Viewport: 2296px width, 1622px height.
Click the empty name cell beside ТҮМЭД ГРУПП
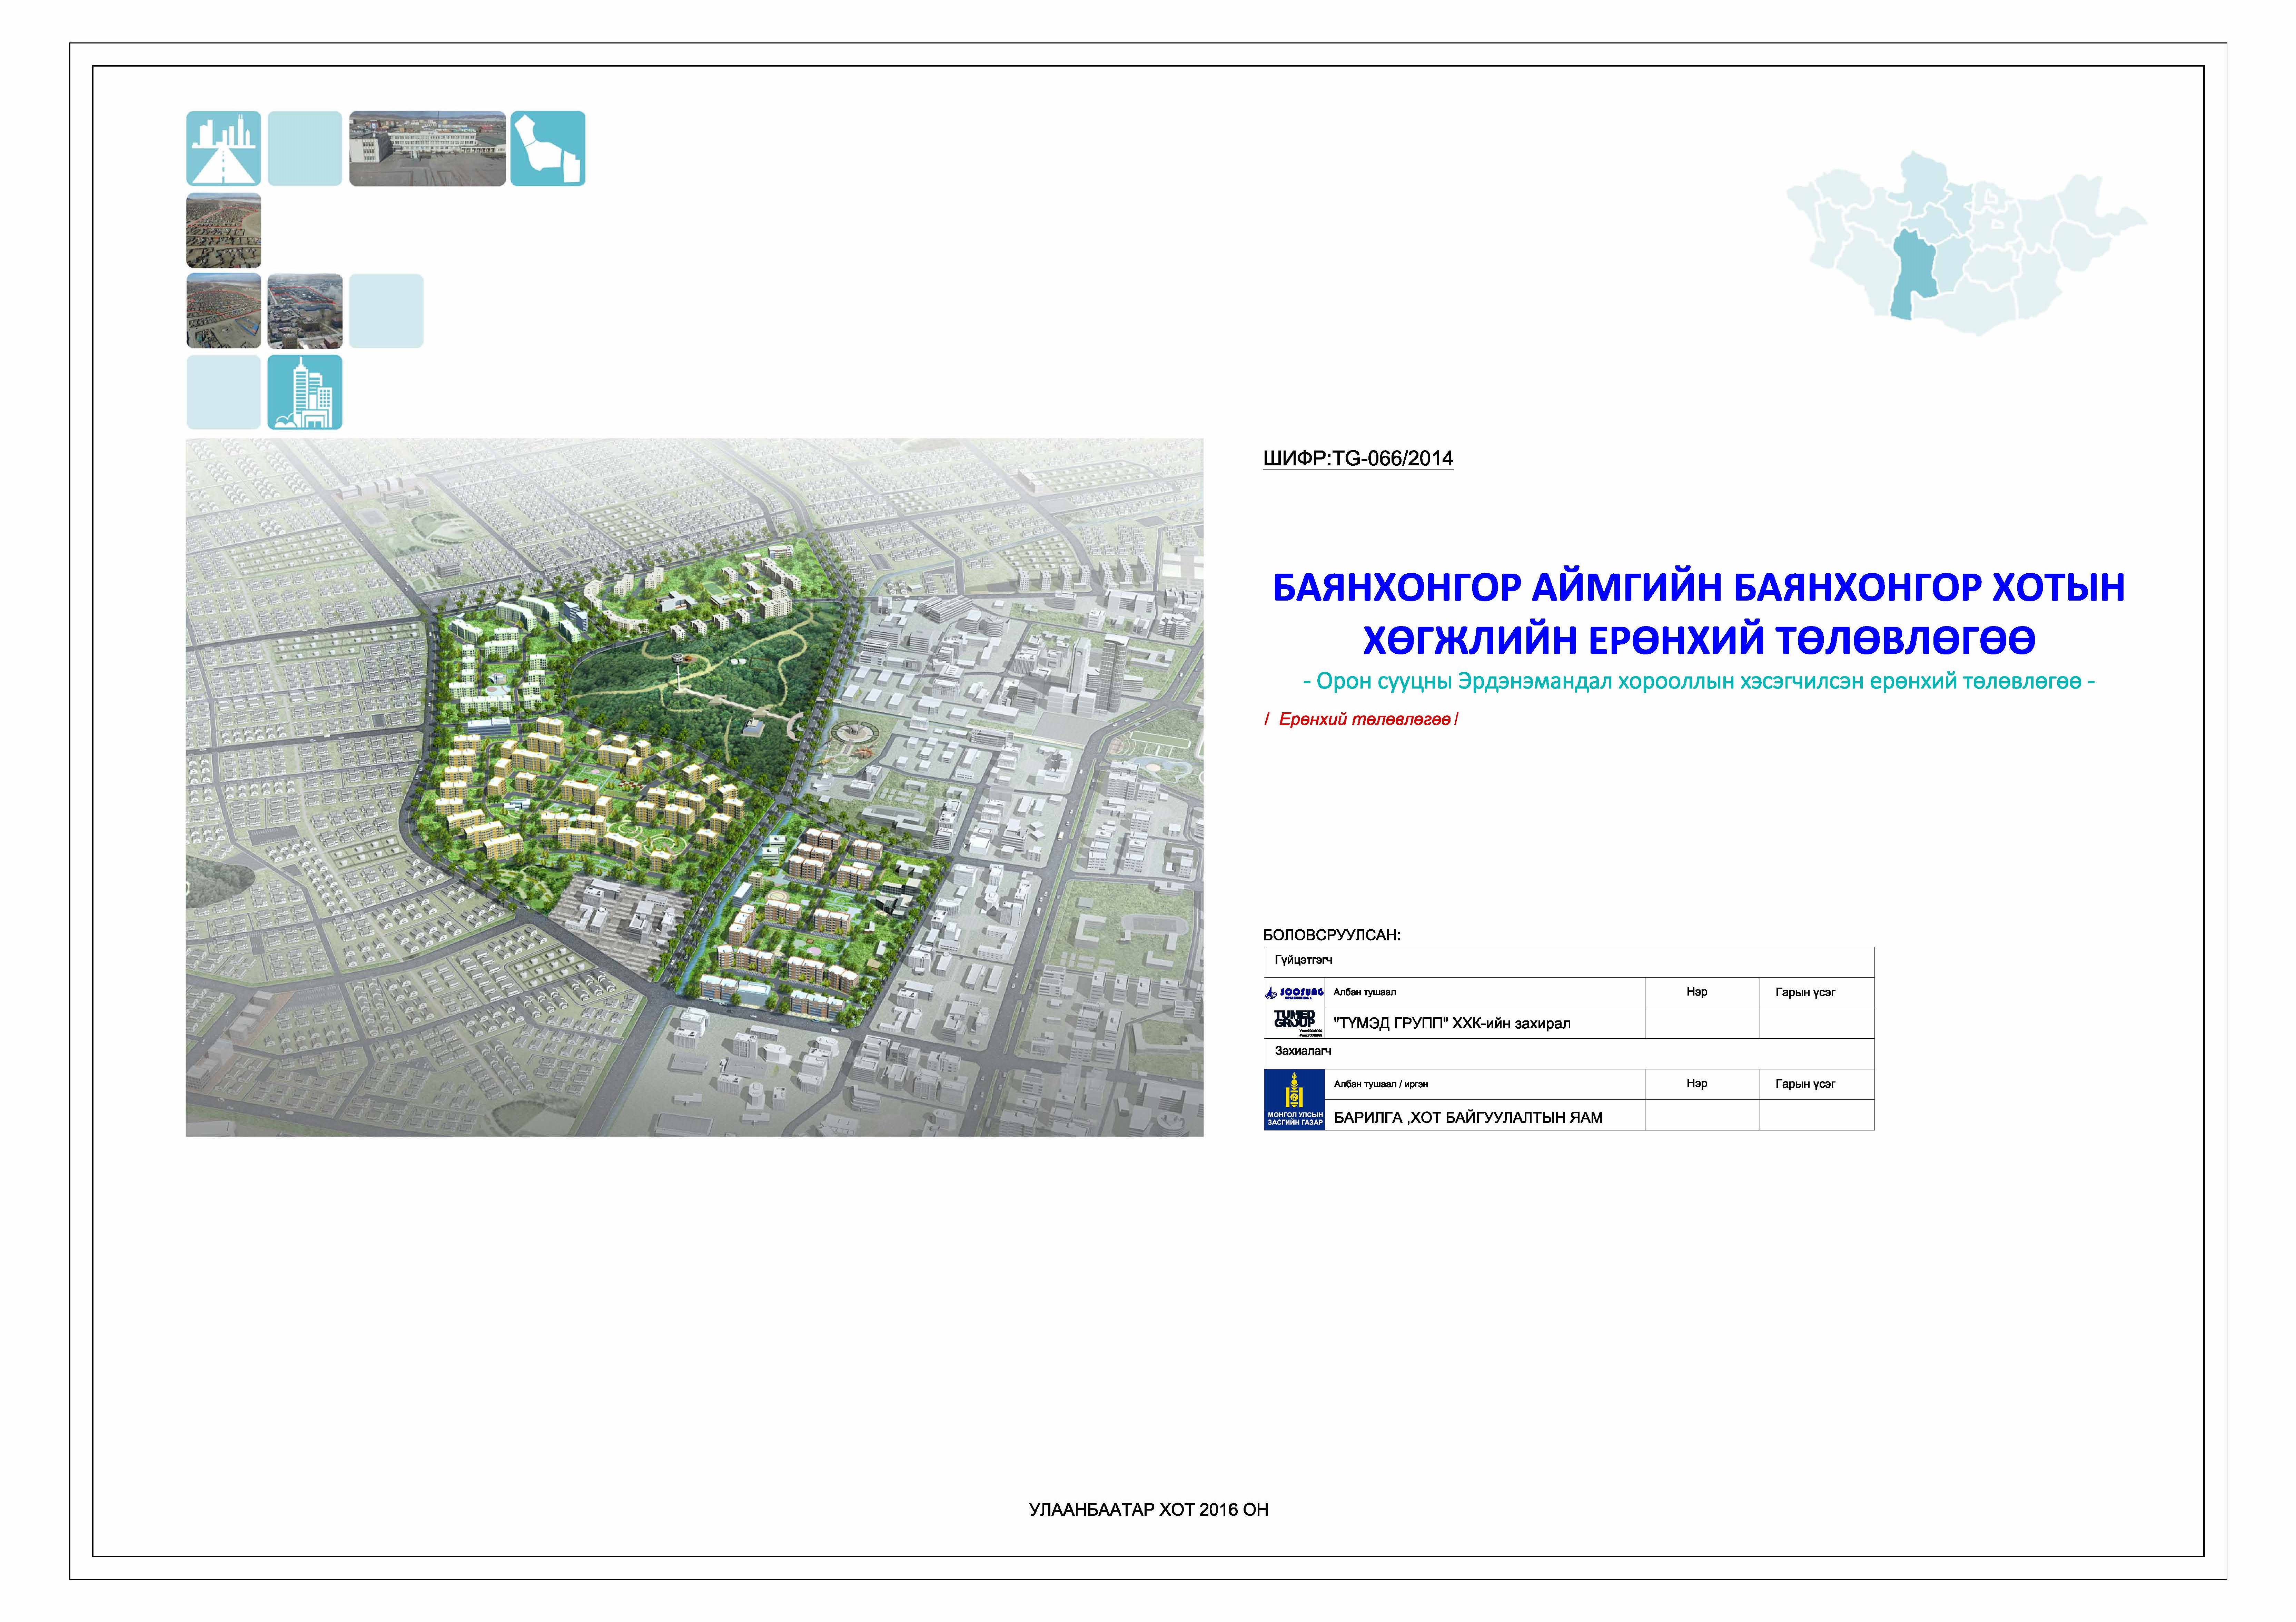(x=1702, y=1023)
